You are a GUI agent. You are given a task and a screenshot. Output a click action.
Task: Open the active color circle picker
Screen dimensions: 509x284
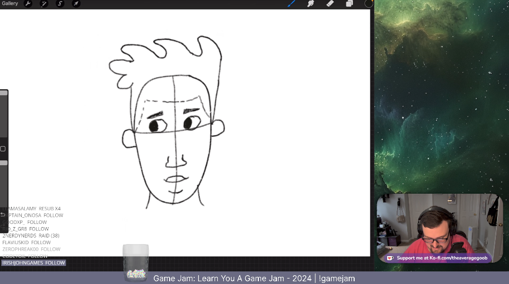(x=369, y=3)
